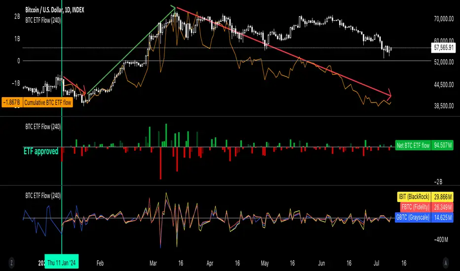This screenshot has width=460, height=271.
Task: Select BTC ETF Flow (240) legend in per-fund pane
Action: click(x=43, y=196)
